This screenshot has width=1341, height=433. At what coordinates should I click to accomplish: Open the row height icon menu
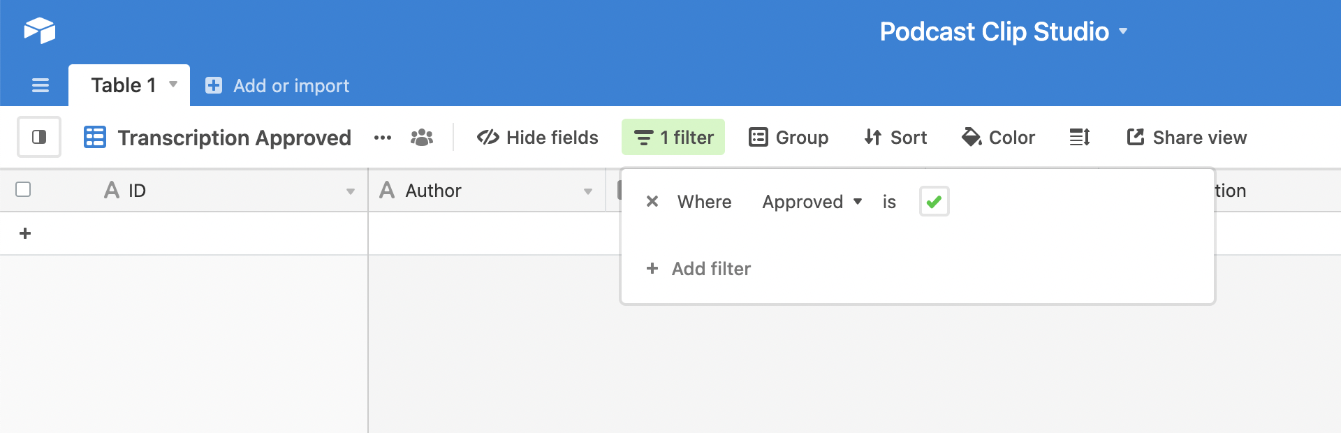[1079, 138]
